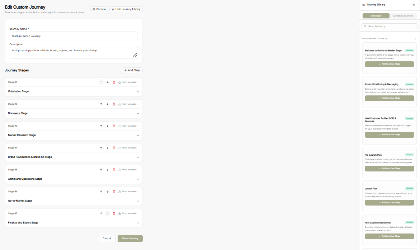
Task: Click 'From template' label on Stage #3
Action: 129,126
